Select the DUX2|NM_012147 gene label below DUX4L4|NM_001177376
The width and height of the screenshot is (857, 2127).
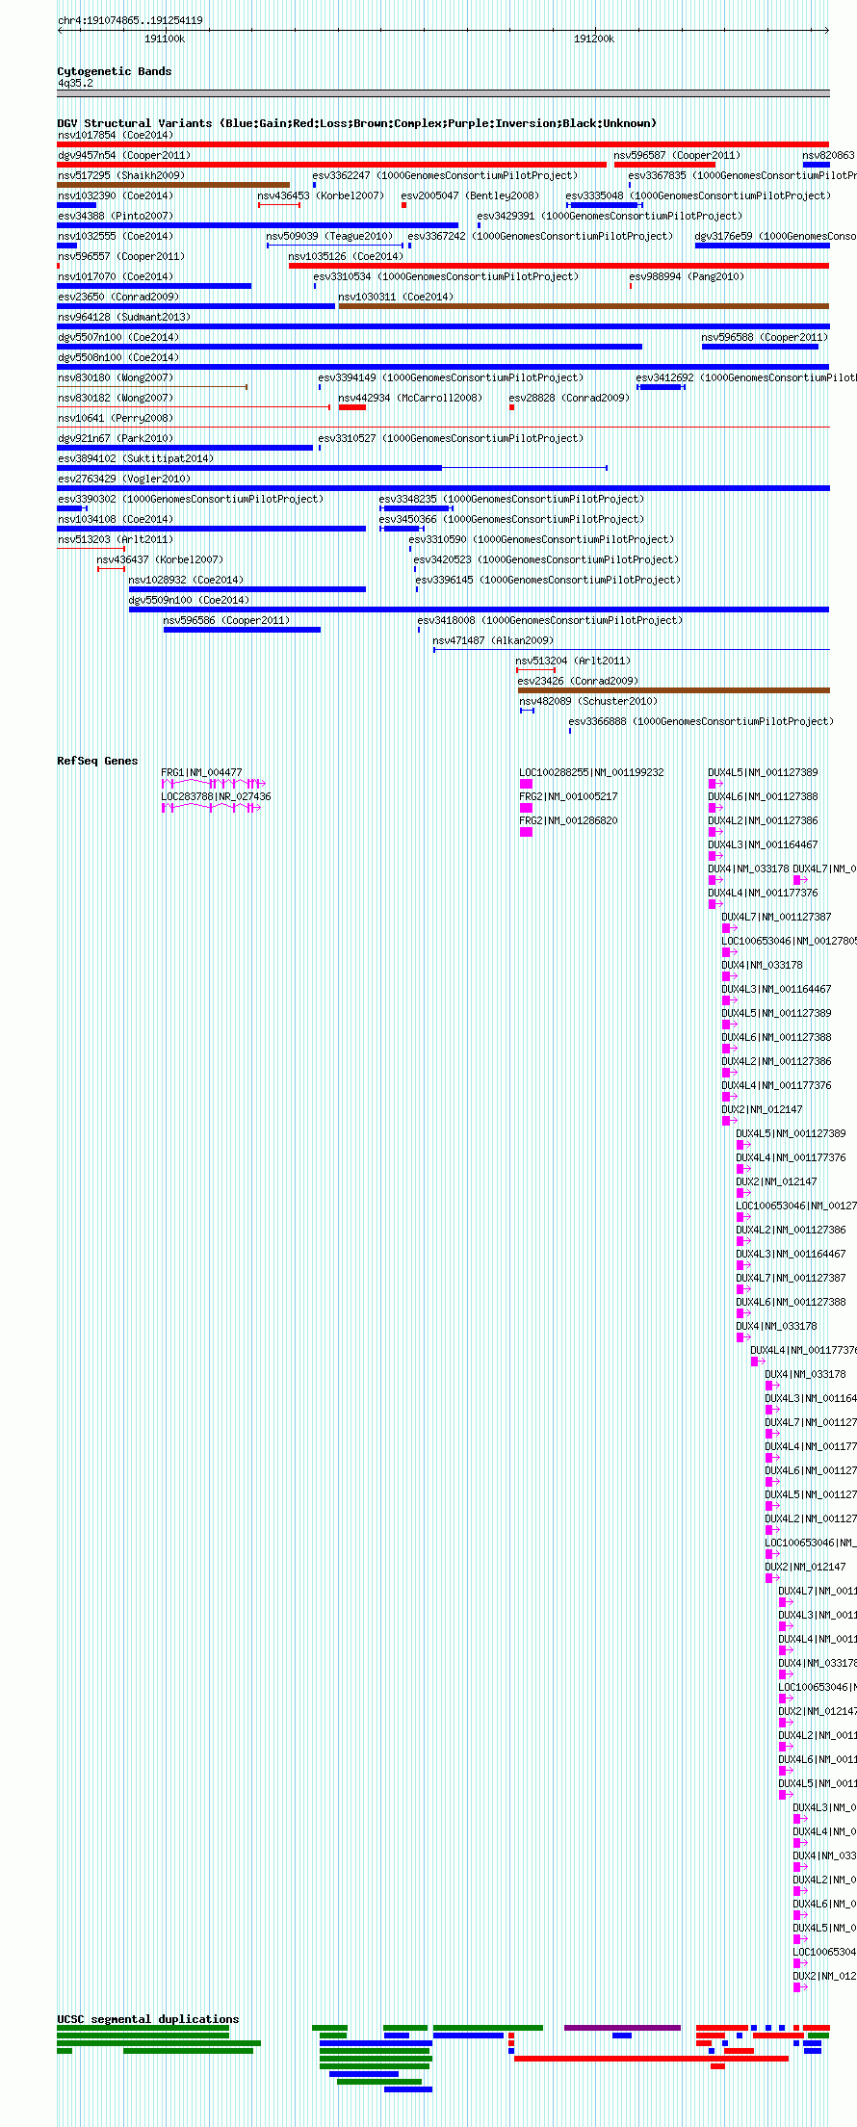click(762, 1109)
